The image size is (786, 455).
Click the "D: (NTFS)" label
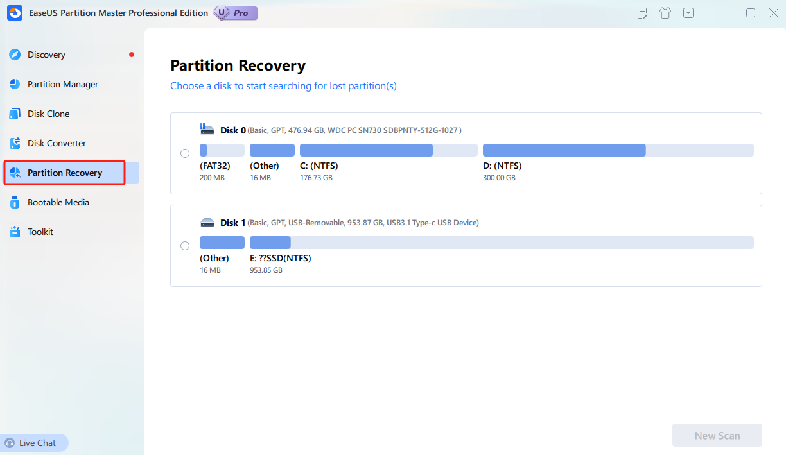(x=502, y=166)
